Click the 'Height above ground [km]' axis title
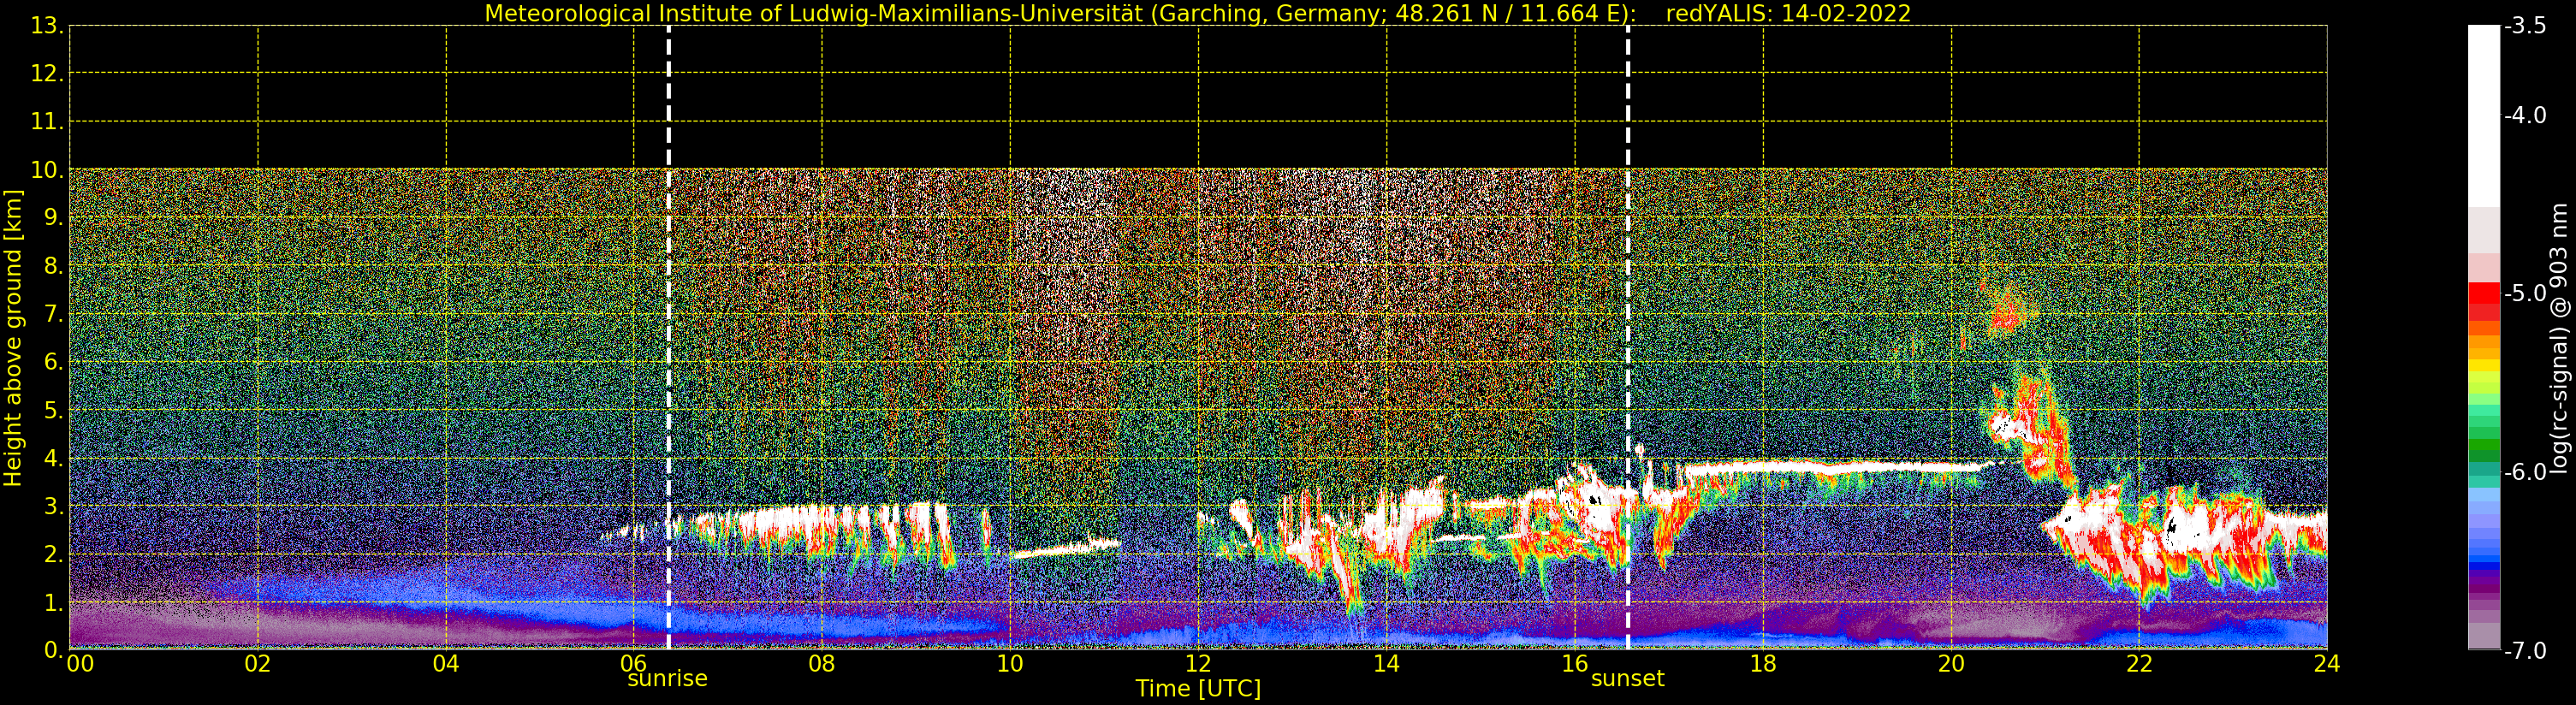Screen dimensions: 2576x705 coord(13,338)
